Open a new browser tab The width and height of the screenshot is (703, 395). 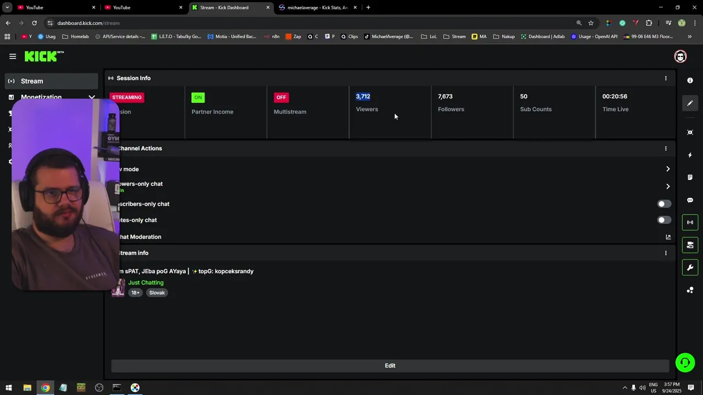click(368, 8)
